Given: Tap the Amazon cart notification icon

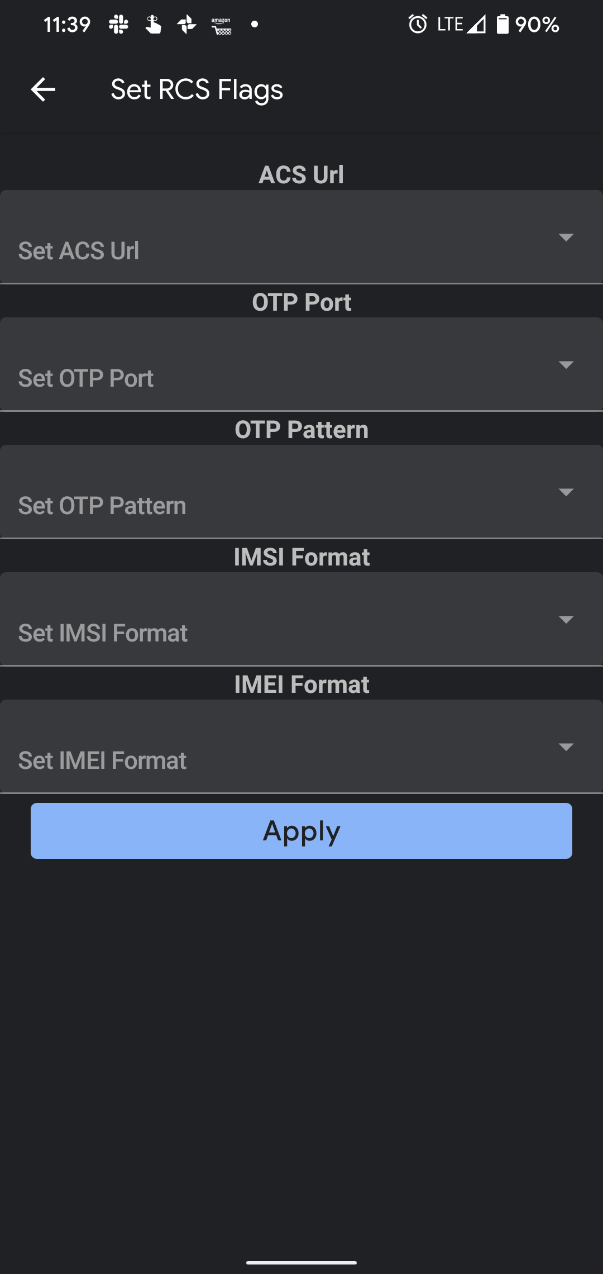Looking at the screenshot, I should (221, 26).
